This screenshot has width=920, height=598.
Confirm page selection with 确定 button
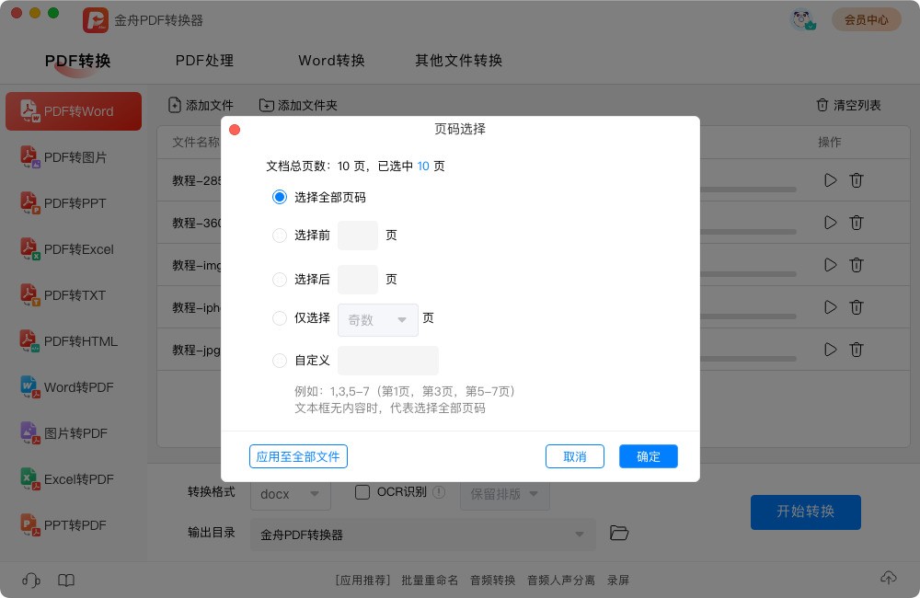click(649, 456)
